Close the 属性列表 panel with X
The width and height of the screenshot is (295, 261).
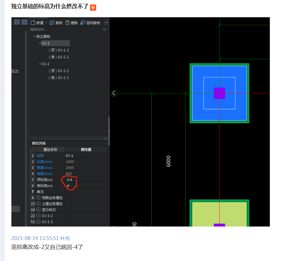tap(106, 139)
